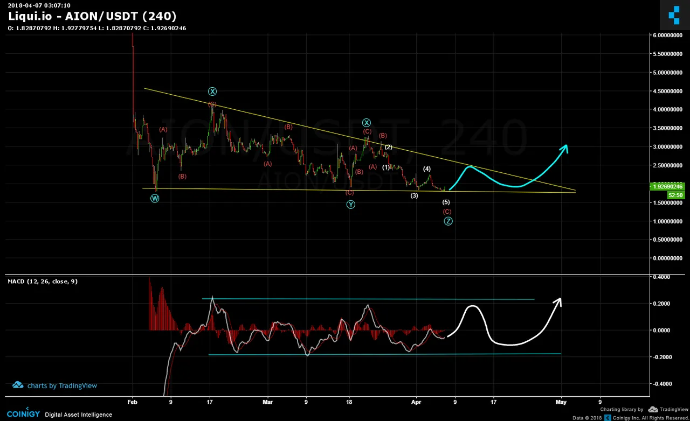Click the 0.4000 MACD scale label

[663, 277]
